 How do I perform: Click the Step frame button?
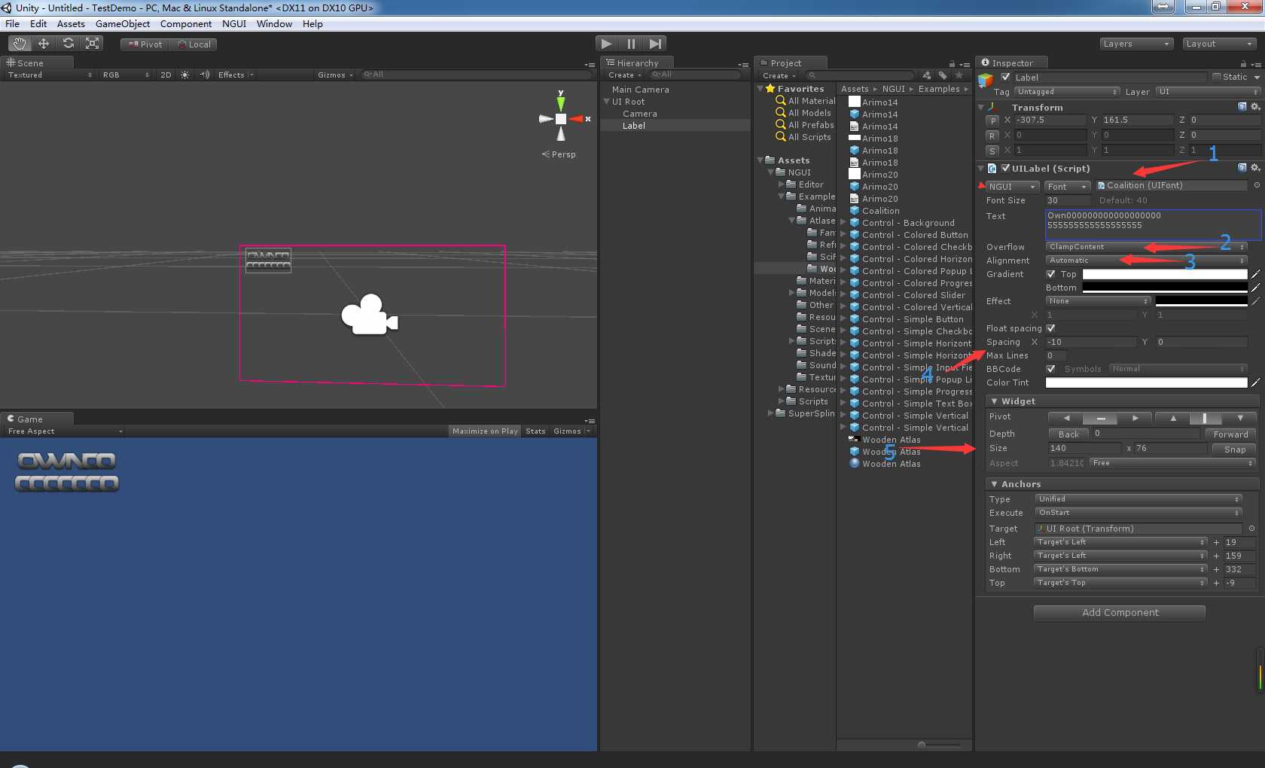pyautogui.click(x=655, y=44)
